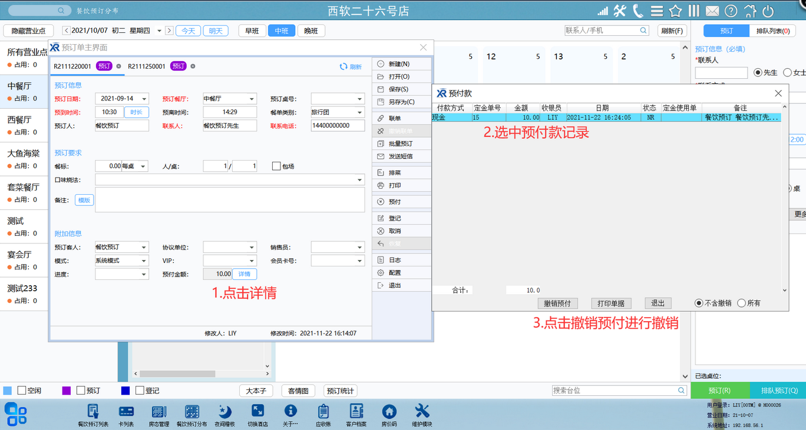Open 餐饮预订列表 in the bottom bar
The image size is (806, 430).
pos(93,415)
